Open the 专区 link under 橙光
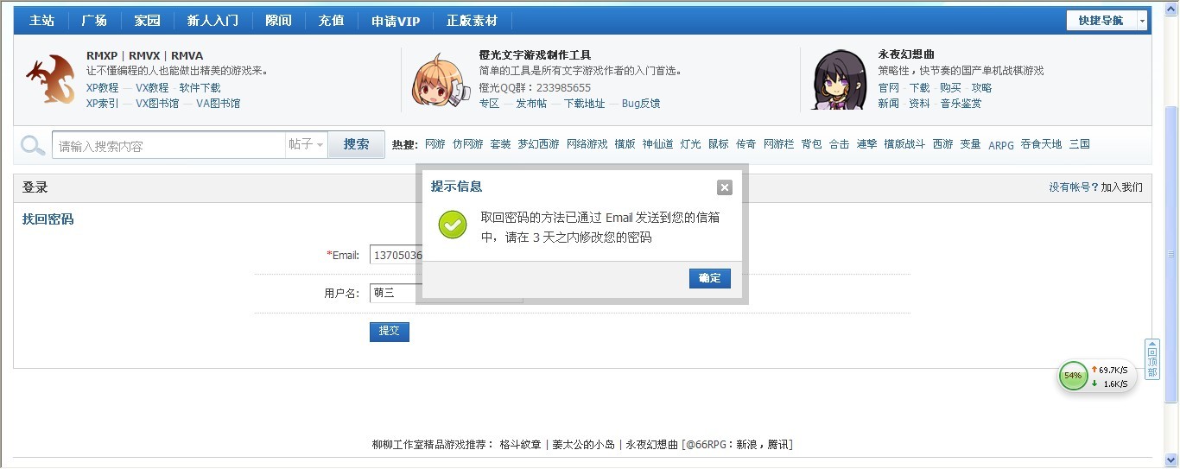 click(x=489, y=104)
